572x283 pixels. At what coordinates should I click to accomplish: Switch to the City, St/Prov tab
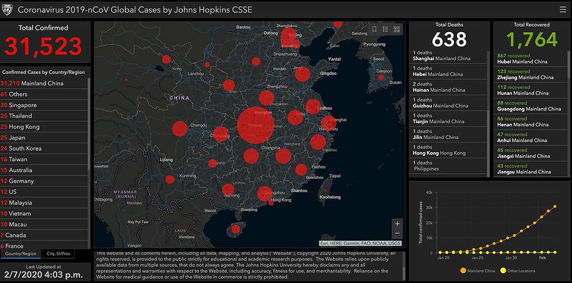point(58,253)
